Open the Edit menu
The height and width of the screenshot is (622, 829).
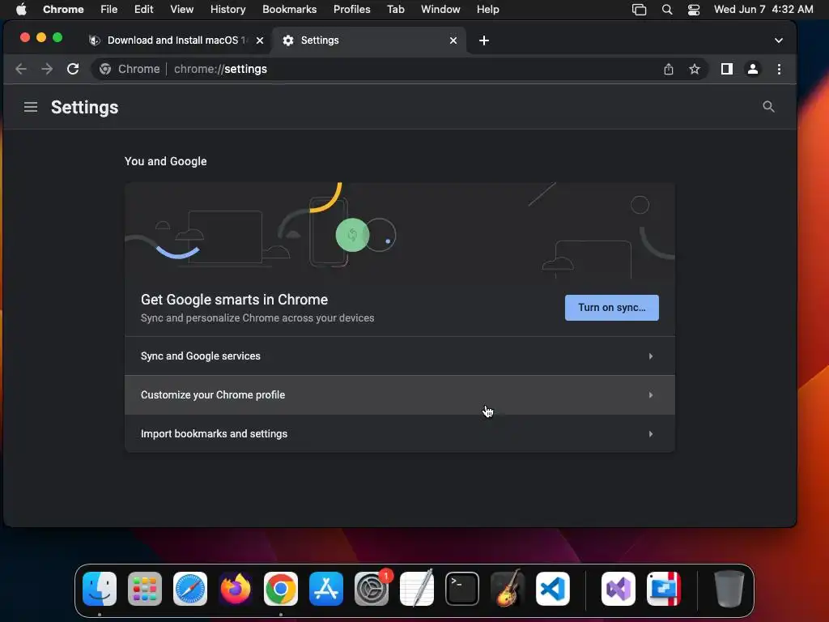click(x=143, y=9)
